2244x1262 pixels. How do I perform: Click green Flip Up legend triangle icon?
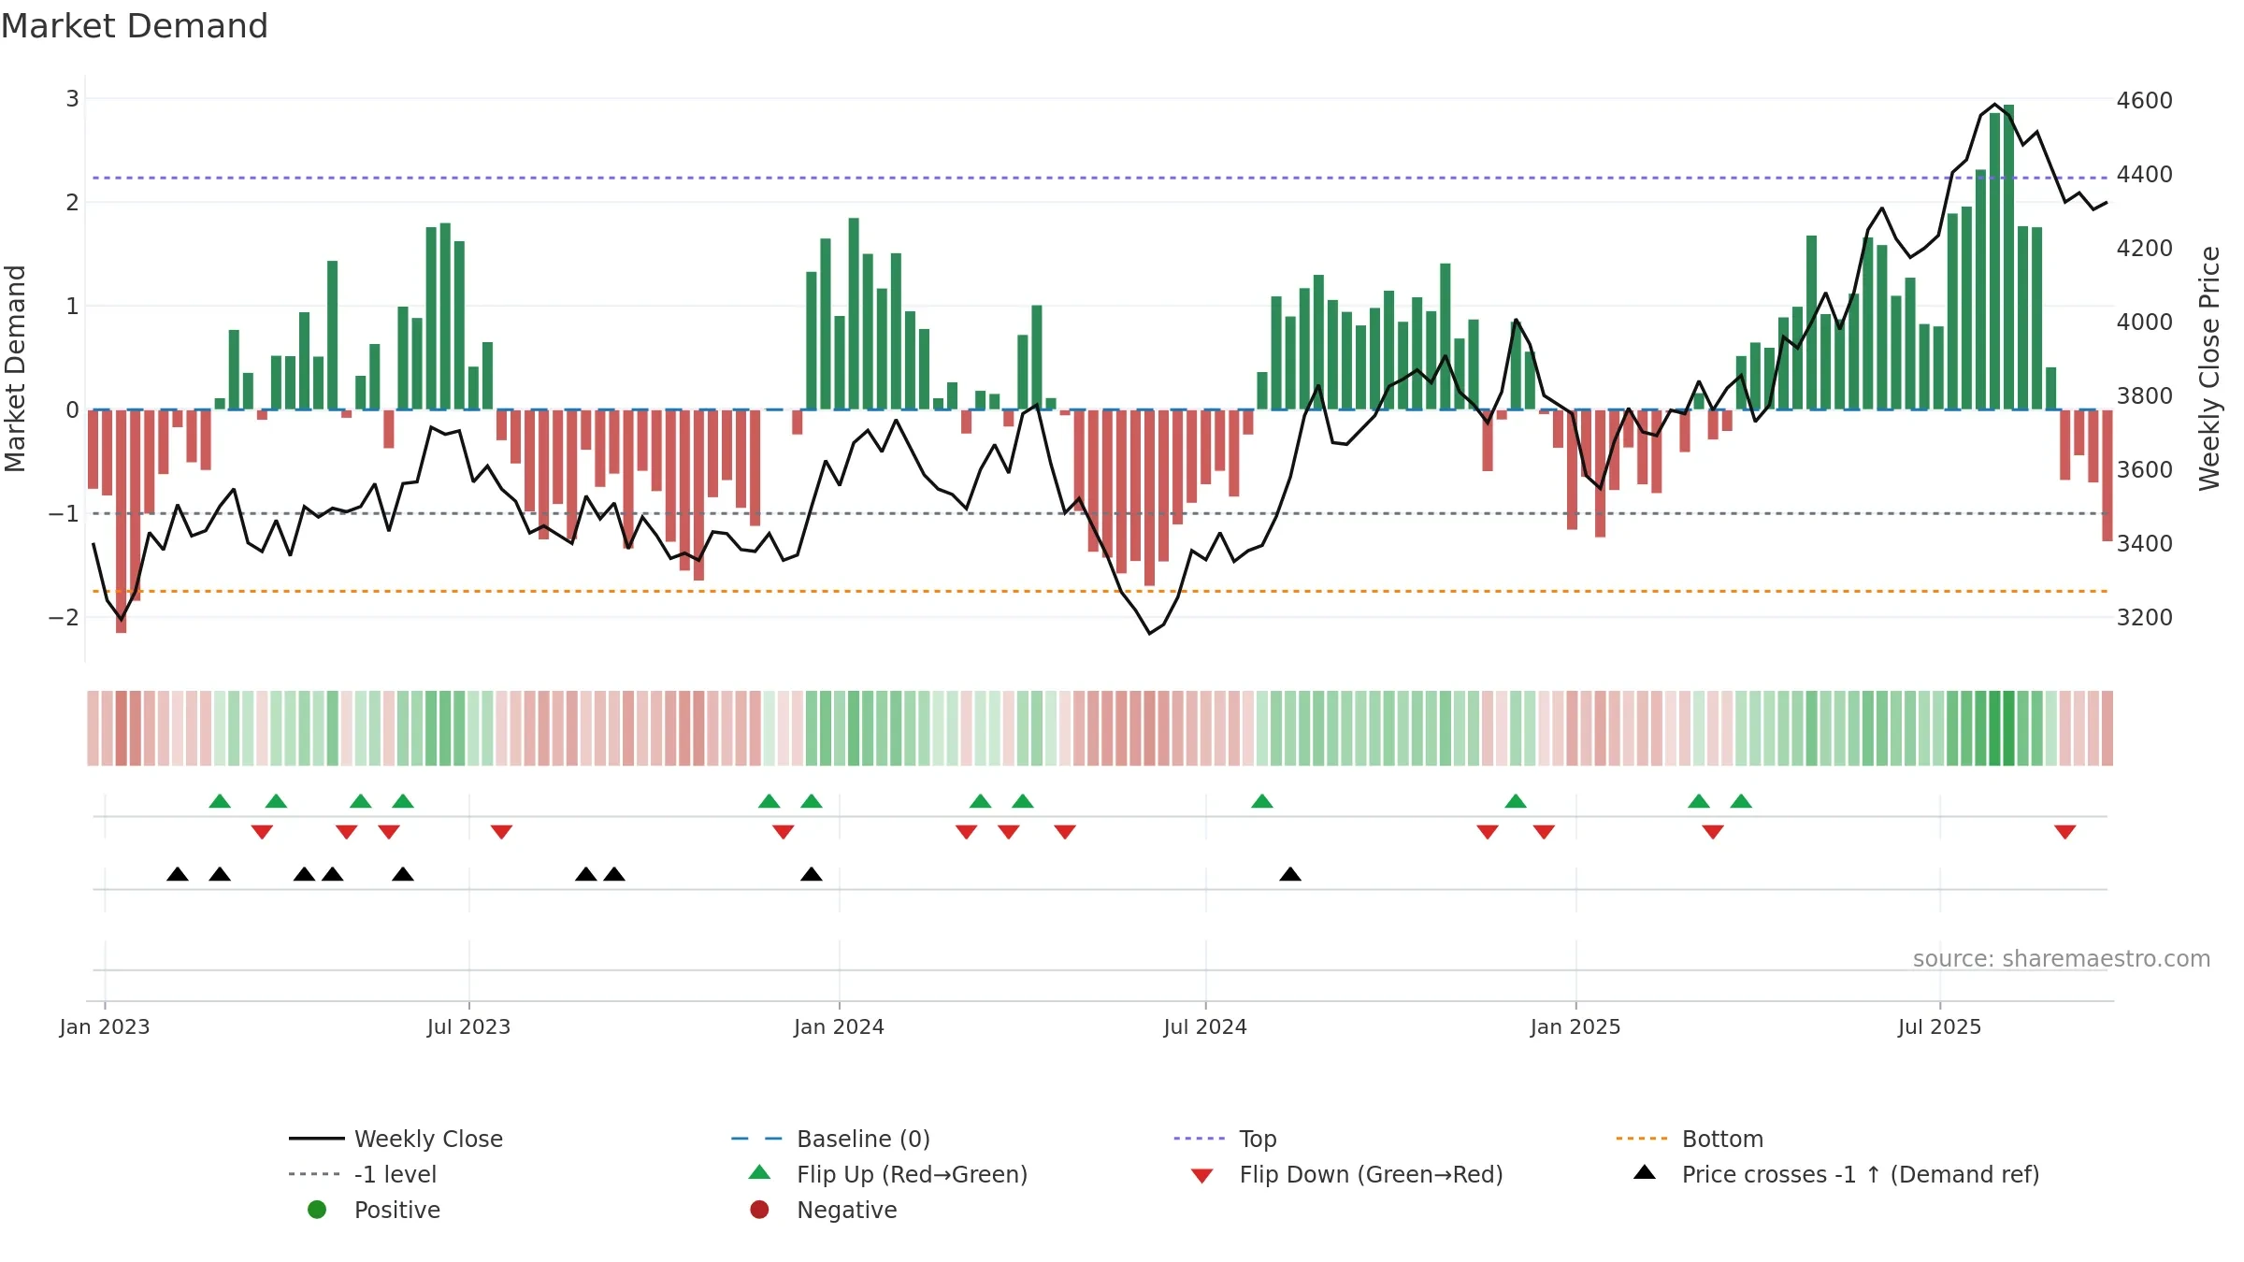760,1172
